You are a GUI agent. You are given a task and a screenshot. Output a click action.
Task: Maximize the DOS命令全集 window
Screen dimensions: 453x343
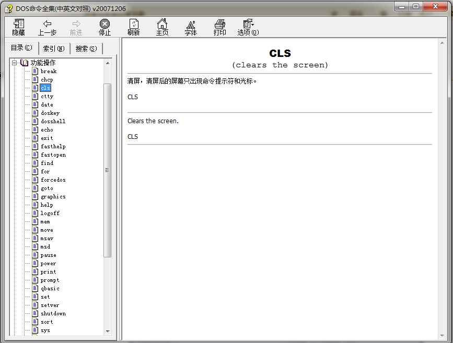(416, 7)
